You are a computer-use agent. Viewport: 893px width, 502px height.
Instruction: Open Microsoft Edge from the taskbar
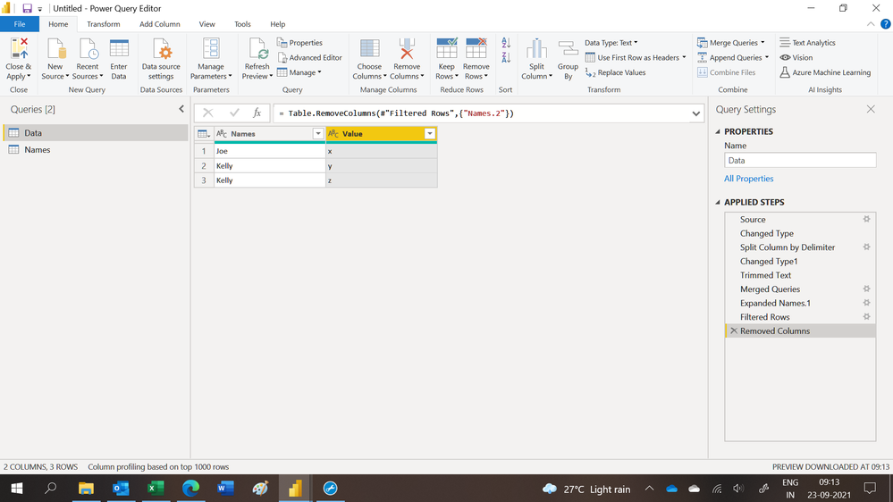tap(190, 489)
